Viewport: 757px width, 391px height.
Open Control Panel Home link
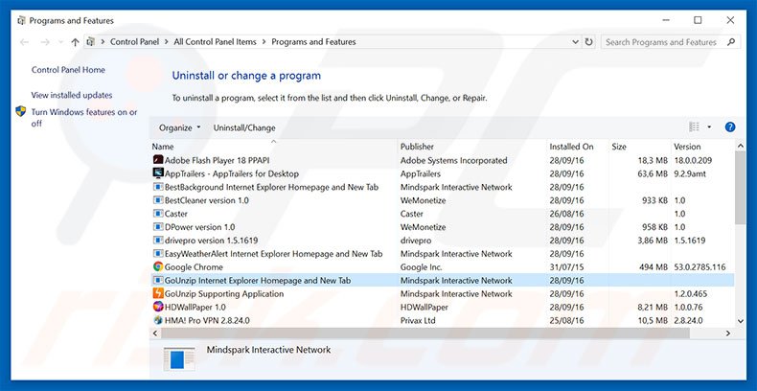tap(68, 70)
